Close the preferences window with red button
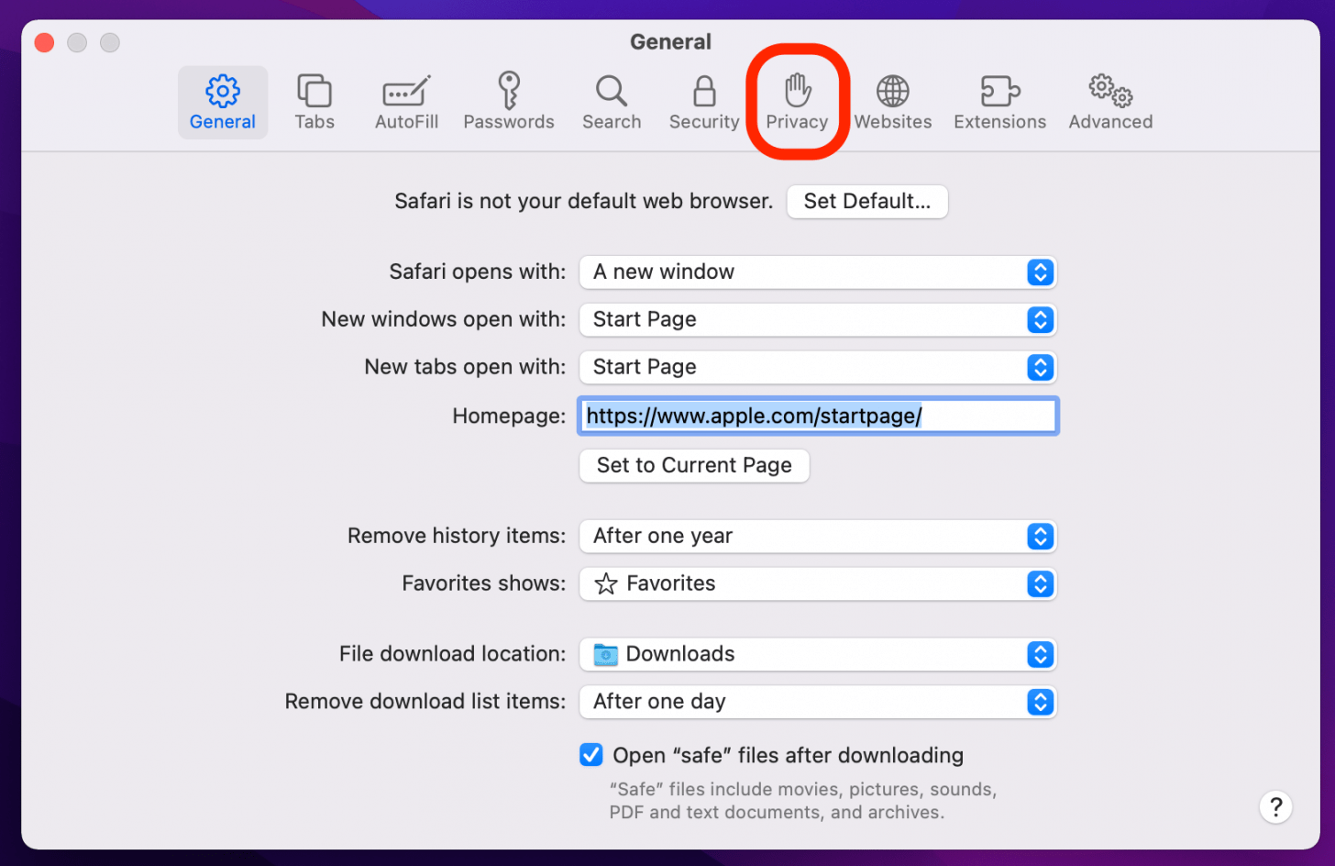 click(44, 42)
